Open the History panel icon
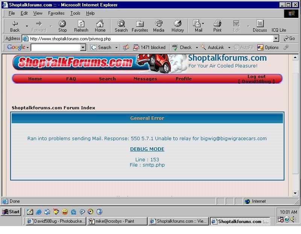Viewport: 301px width, 234px height. (178, 24)
